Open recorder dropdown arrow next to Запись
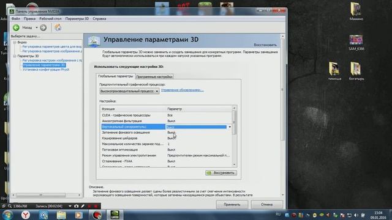Viewport: 392px width, 220px height. click(70, 207)
